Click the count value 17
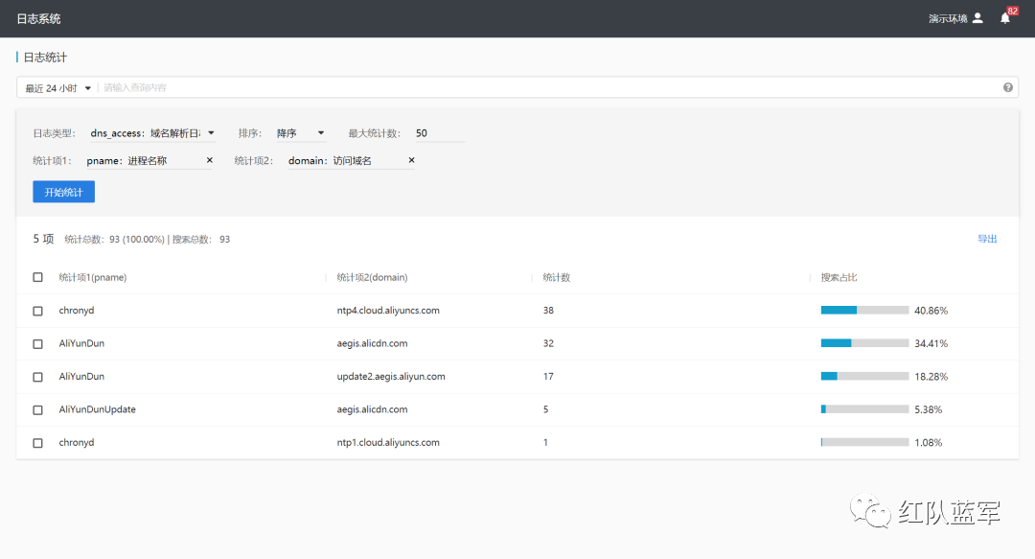The width and height of the screenshot is (1035, 559). point(548,377)
